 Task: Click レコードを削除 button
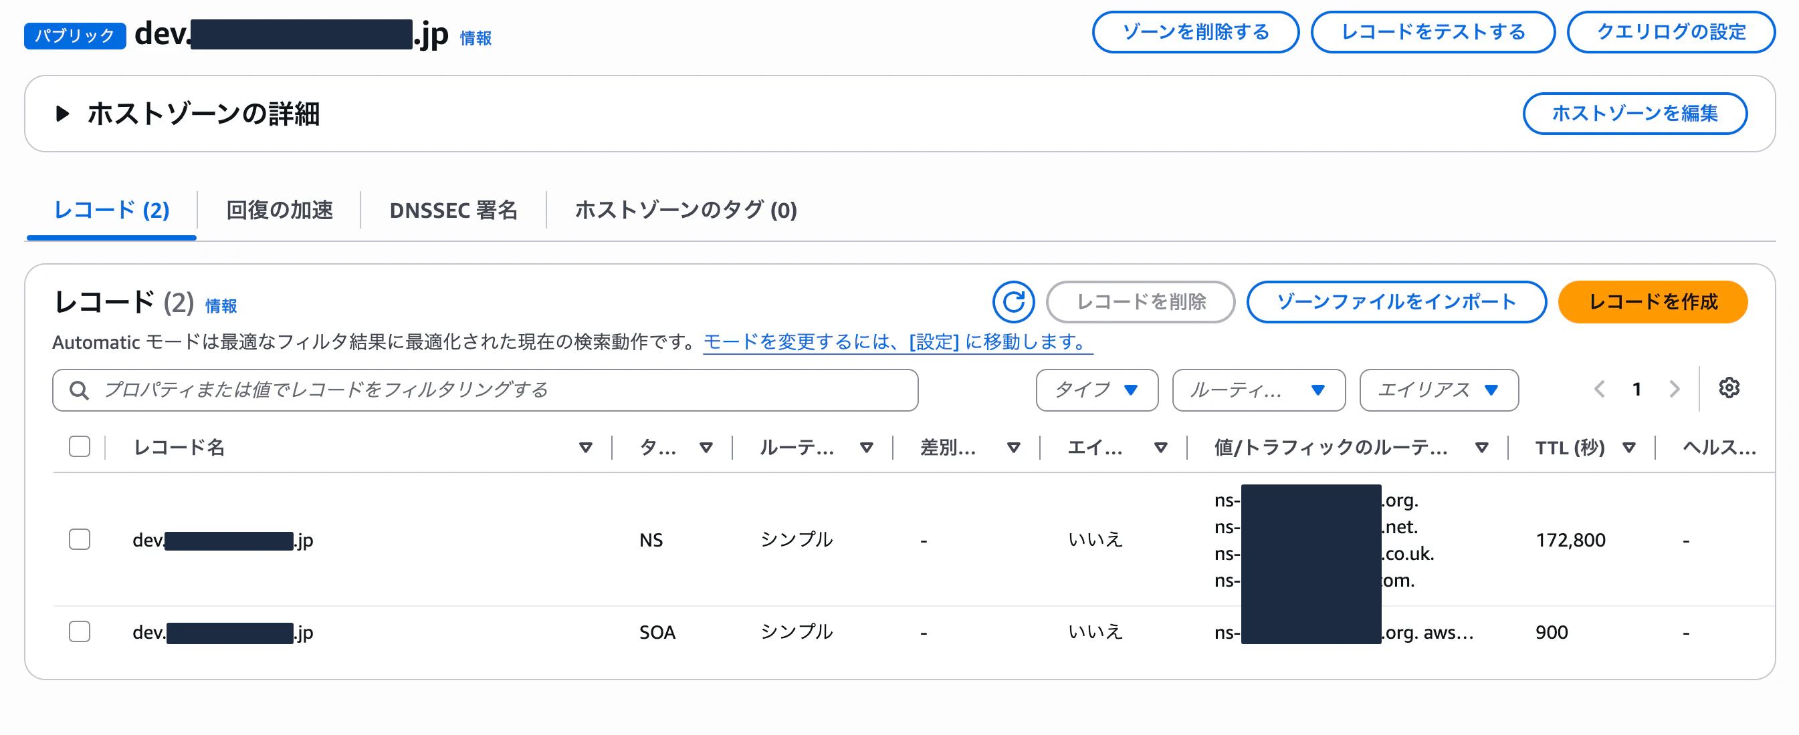(1141, 301)
